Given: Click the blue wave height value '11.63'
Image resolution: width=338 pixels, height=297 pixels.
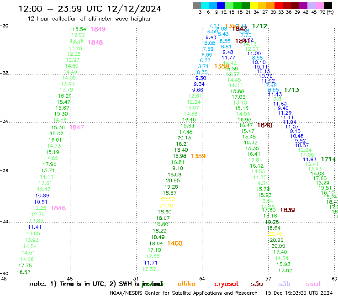Looking at the screenshot, I should [310, 159].
